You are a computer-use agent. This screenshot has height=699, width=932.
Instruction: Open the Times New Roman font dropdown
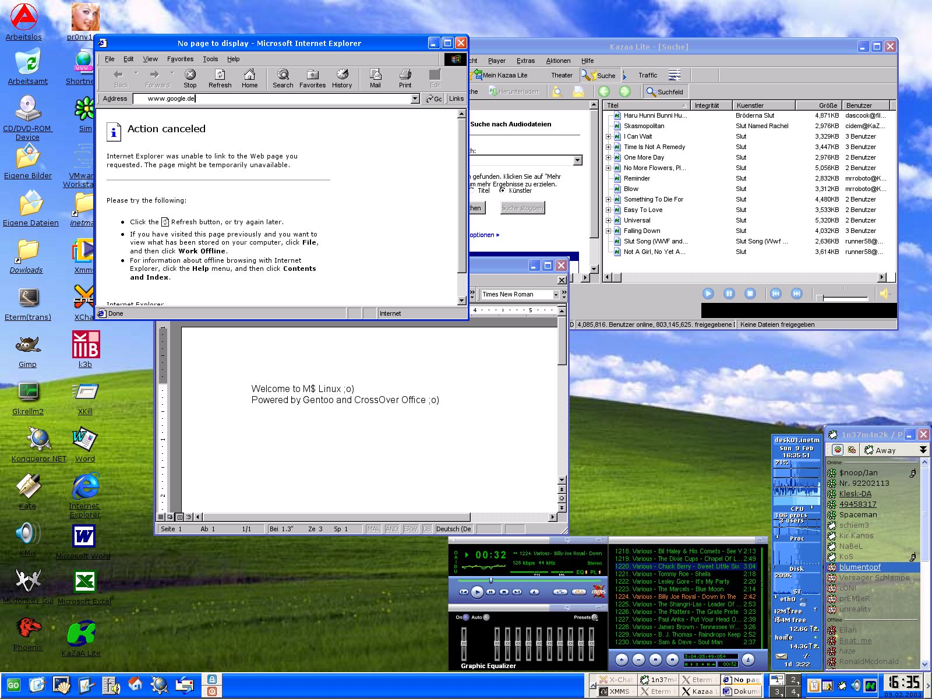[556, 295]
